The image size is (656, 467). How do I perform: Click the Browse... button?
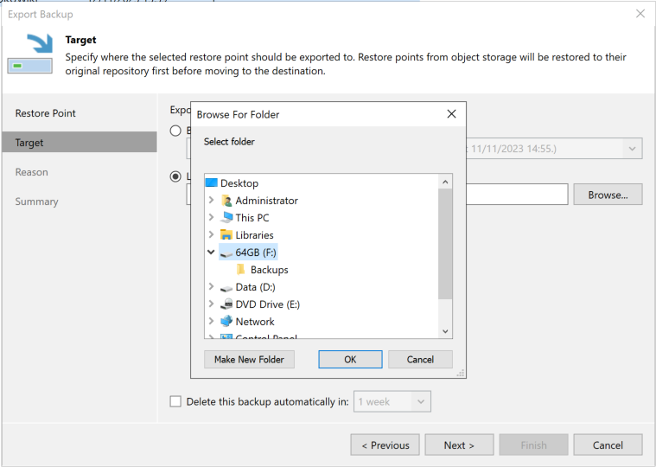tap(608, 195)
